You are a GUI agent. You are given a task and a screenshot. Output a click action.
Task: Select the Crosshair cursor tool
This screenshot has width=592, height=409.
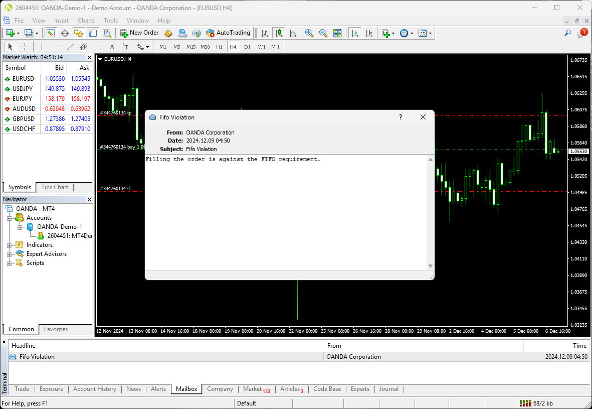pos(25,47)
